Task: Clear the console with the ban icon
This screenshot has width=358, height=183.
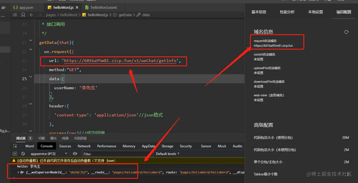Action: tap(23, 154)
